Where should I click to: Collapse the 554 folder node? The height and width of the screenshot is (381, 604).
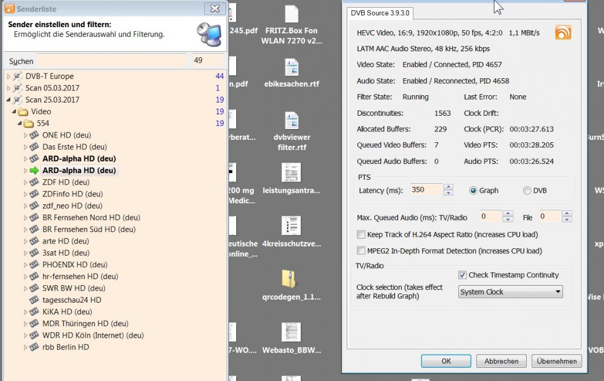20,124
